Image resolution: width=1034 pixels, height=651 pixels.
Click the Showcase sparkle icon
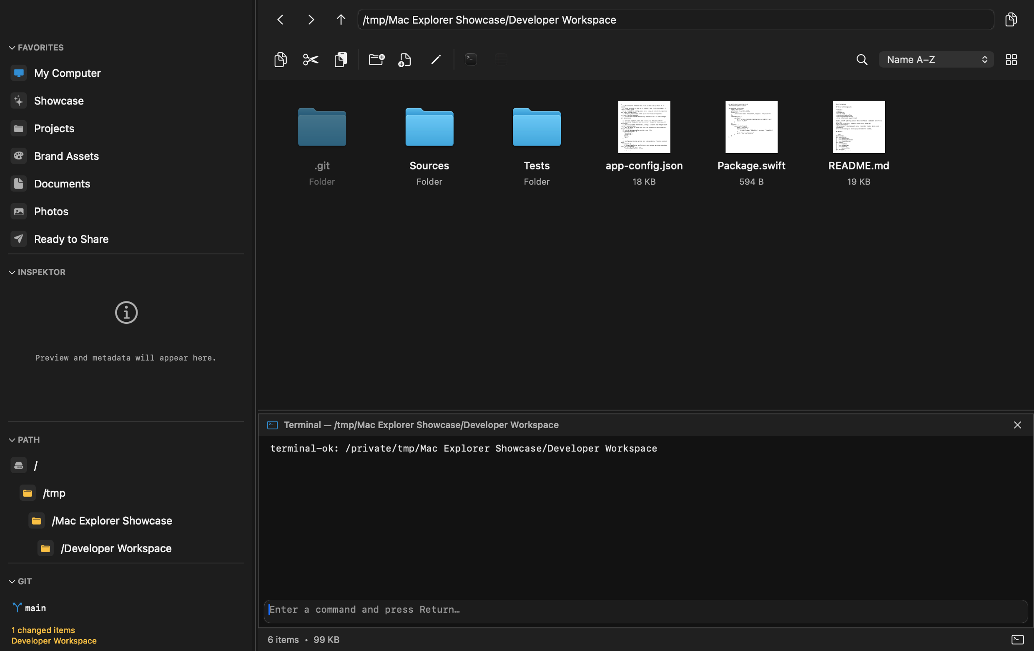[x=18, y=101]
